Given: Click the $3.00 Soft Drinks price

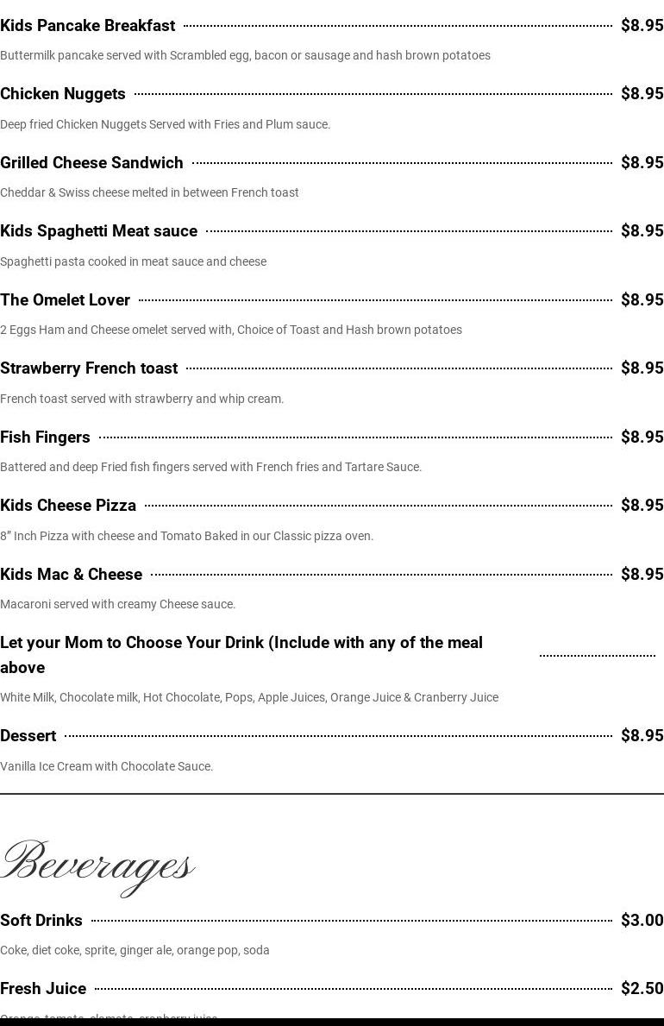Looking at the screenshot, I should 642,921.
